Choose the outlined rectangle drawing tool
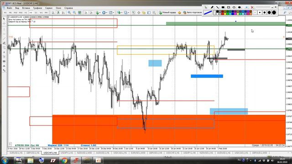 [x=229, y=7]
